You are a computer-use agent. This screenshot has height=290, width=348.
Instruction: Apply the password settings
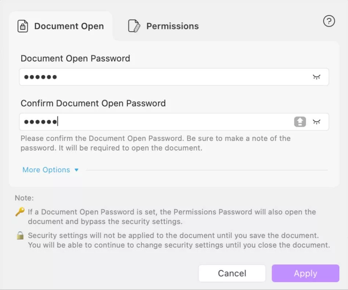coord(305,273)
